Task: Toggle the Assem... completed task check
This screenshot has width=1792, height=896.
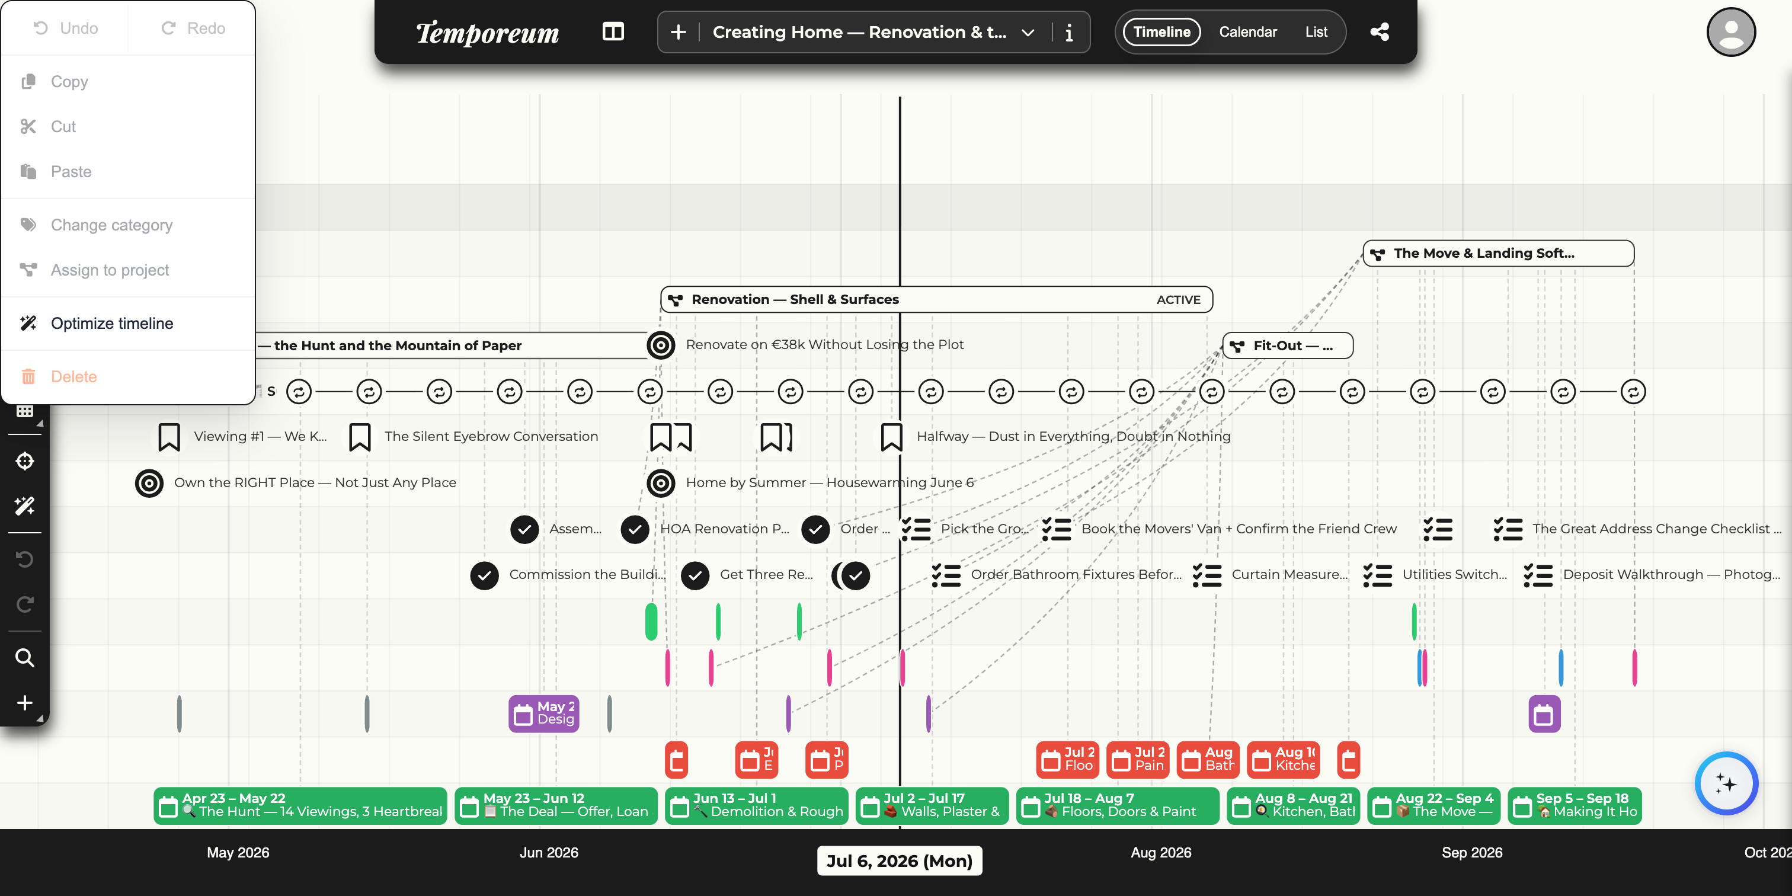Action: 524,529
